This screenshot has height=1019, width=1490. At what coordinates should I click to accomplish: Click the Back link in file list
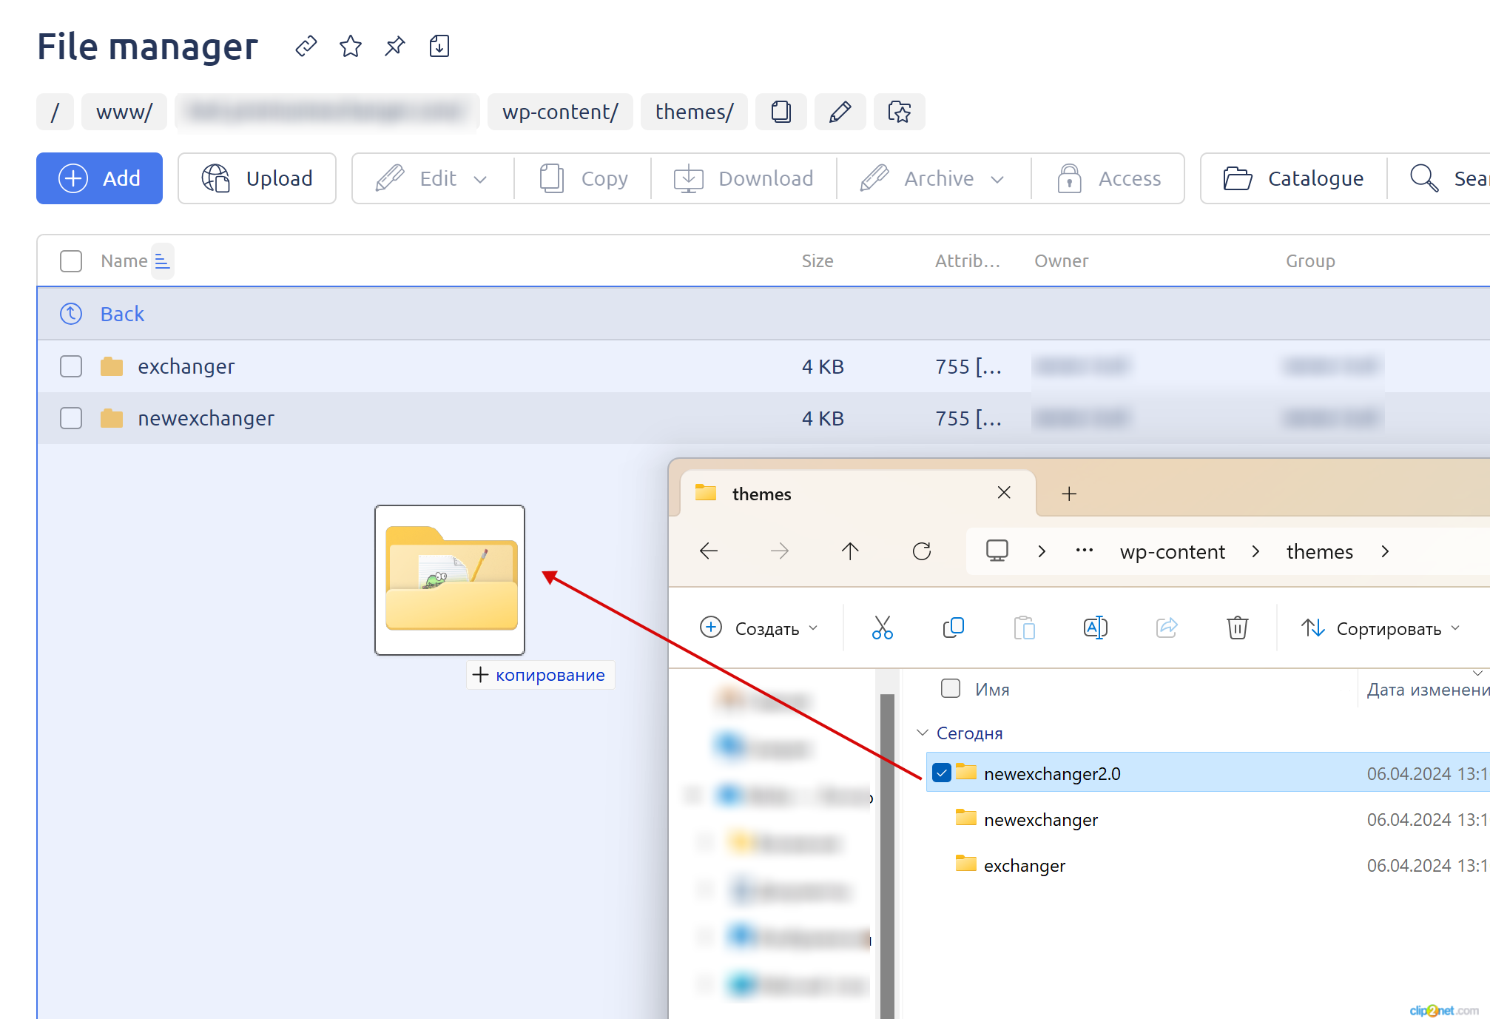coord(122,314)
